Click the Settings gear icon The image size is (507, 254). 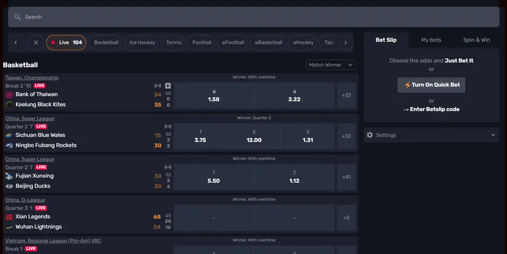click(x=370, y=135)
